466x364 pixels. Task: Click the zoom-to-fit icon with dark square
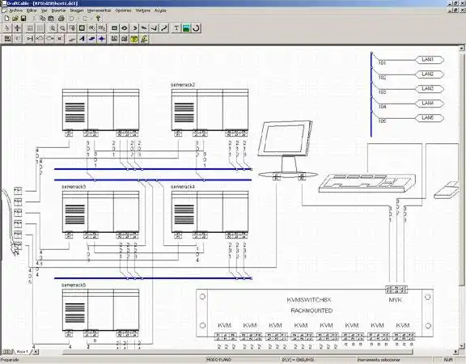click(82, 28)
